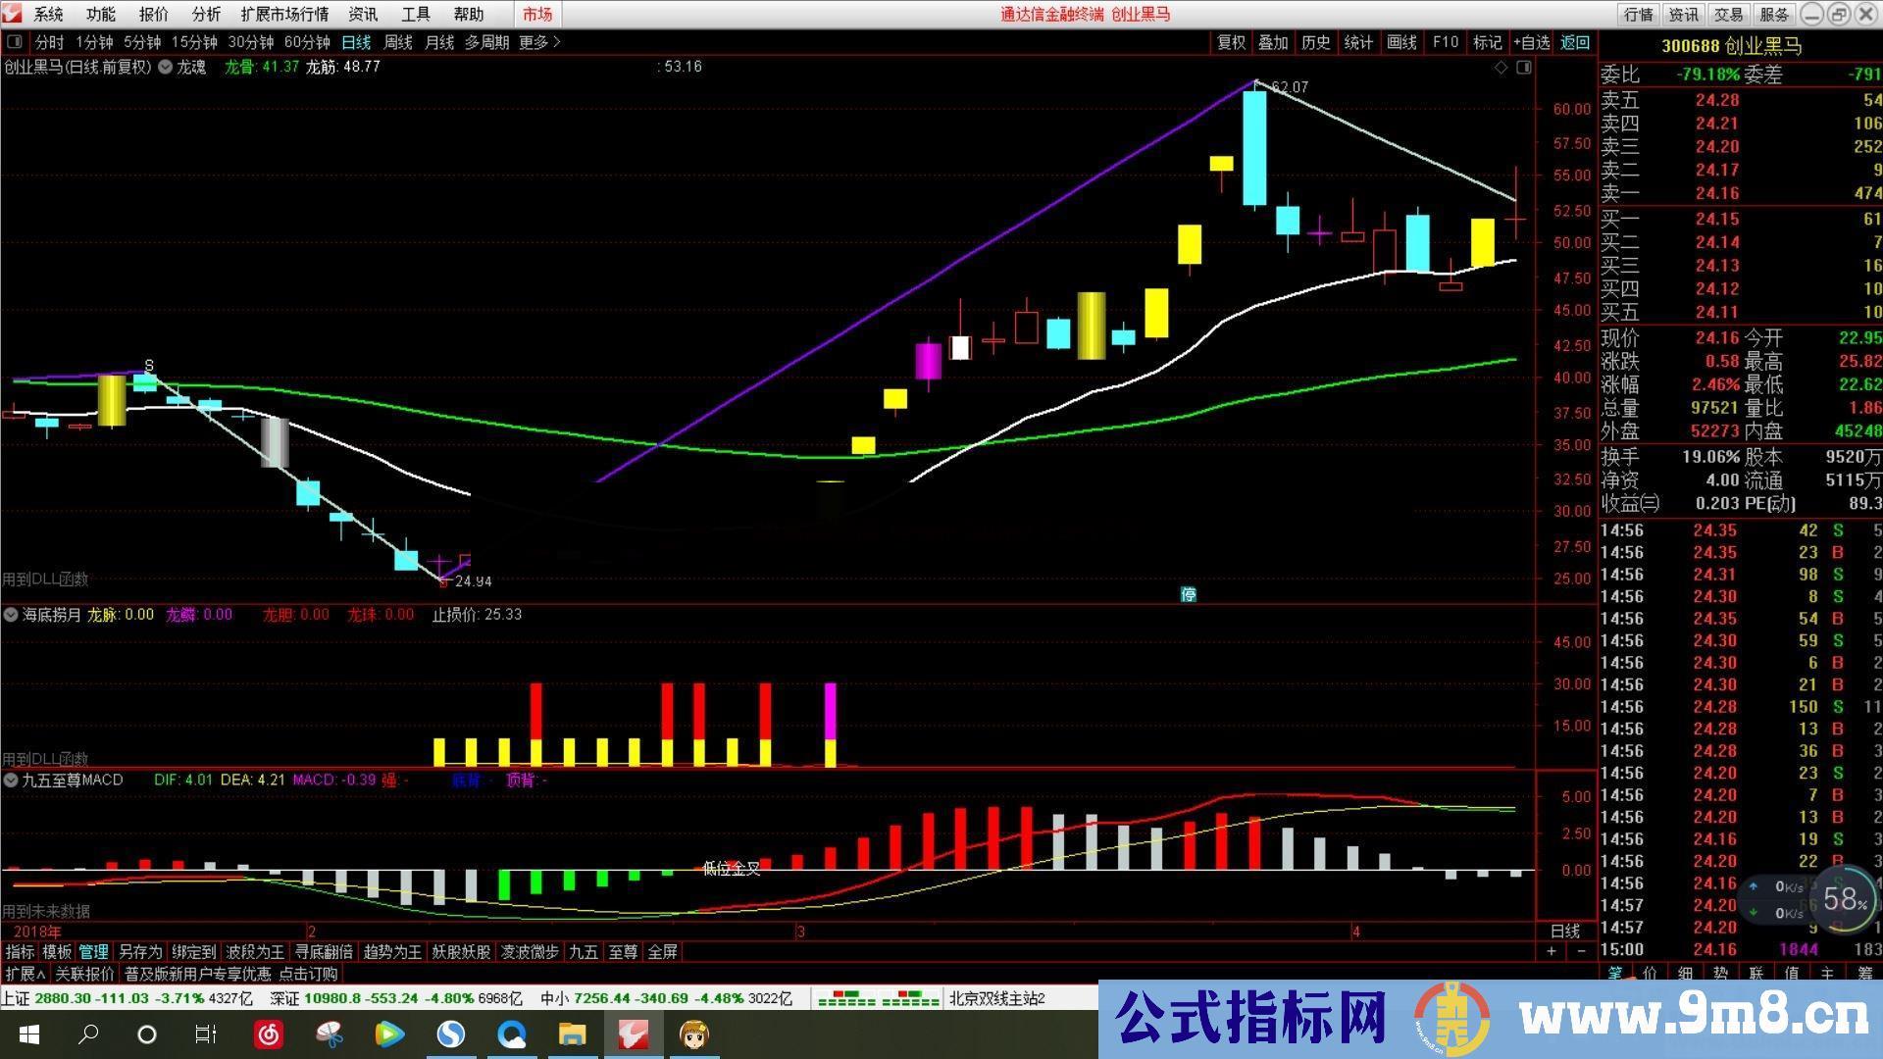The image size is (1883, 1059).
Task: Click the 停 marker icon on chart
Action: coord(1189,594)
